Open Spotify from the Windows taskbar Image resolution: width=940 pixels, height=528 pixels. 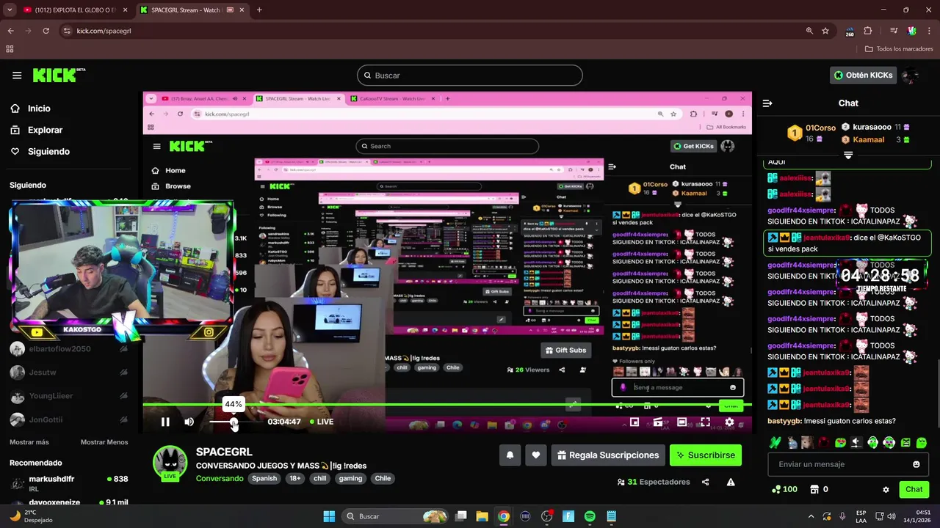tap(590, 516)
